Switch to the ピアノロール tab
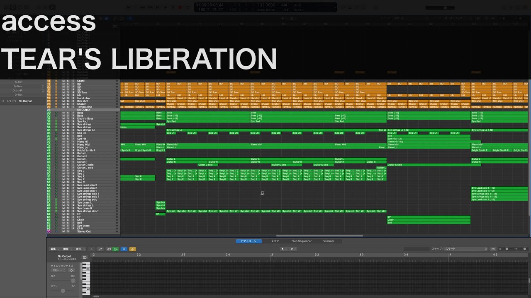The width and height of the screenshot is (531, 298). [x=249, y=241]
